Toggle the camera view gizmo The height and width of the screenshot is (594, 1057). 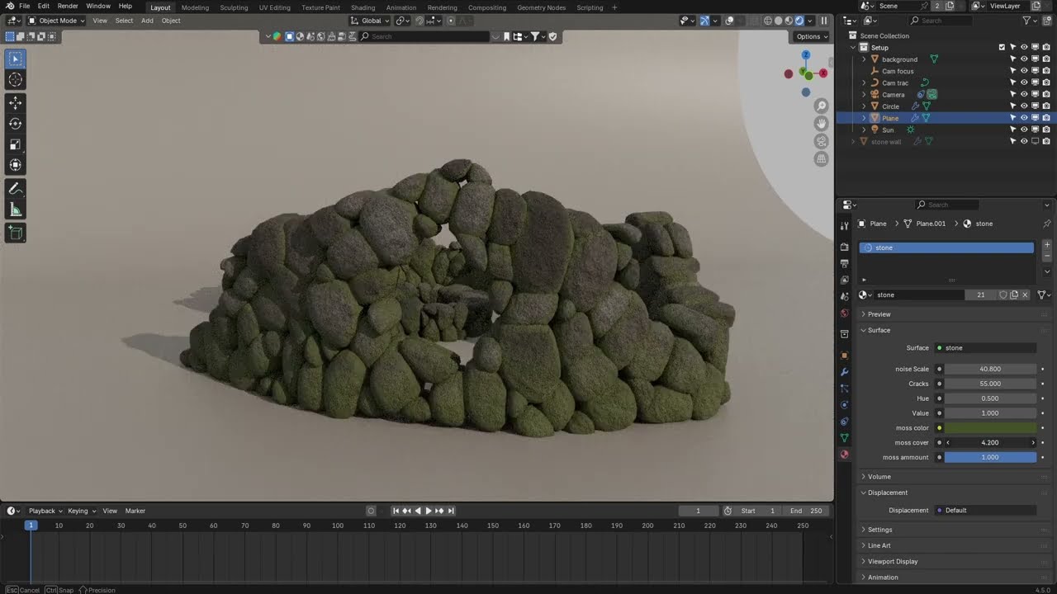(x=821, y=141)
